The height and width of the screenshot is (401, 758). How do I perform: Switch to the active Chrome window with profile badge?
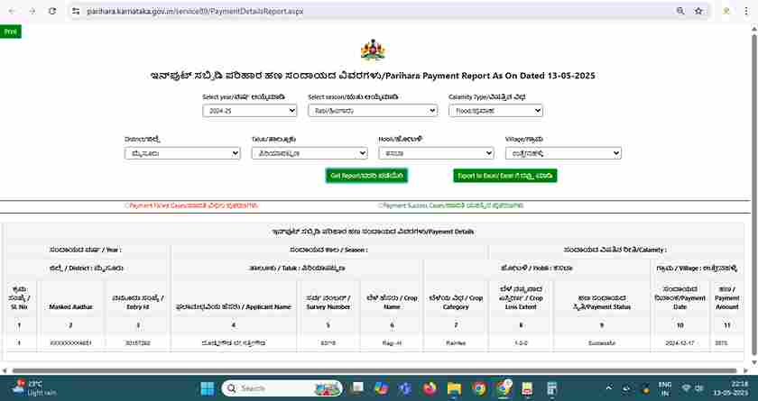pos(504,388)
